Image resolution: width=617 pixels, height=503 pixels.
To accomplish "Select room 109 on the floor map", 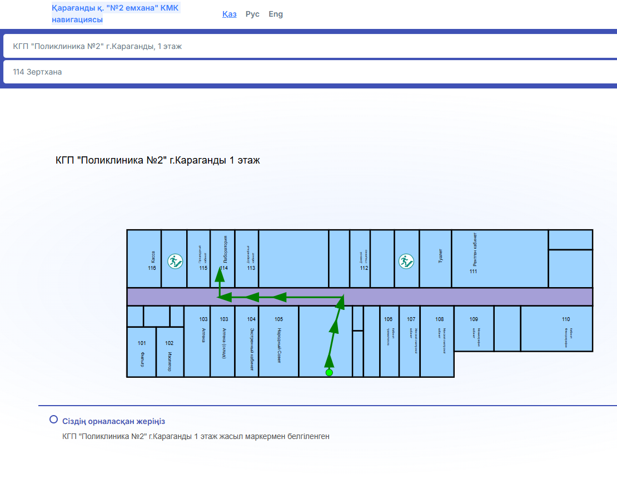I will pos(474,328).
